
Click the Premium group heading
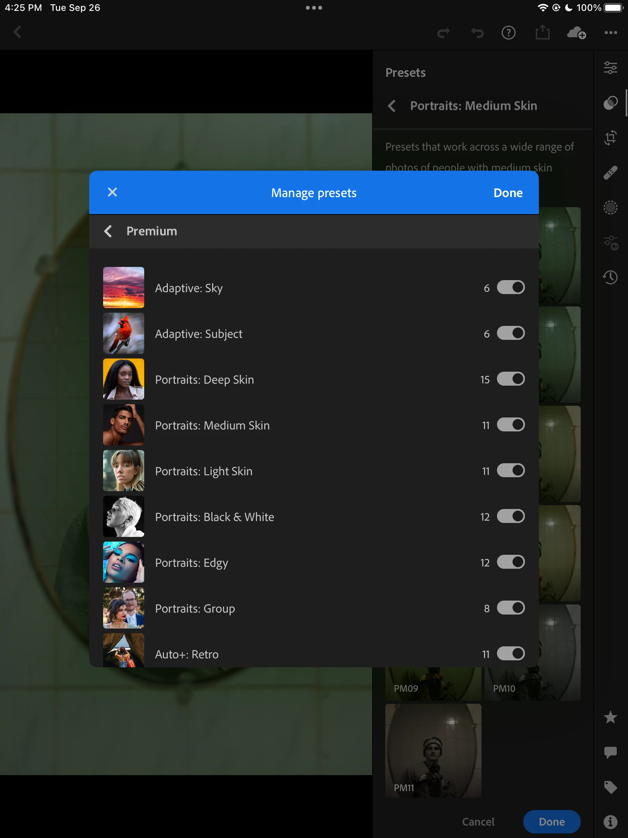coord(152,231)
